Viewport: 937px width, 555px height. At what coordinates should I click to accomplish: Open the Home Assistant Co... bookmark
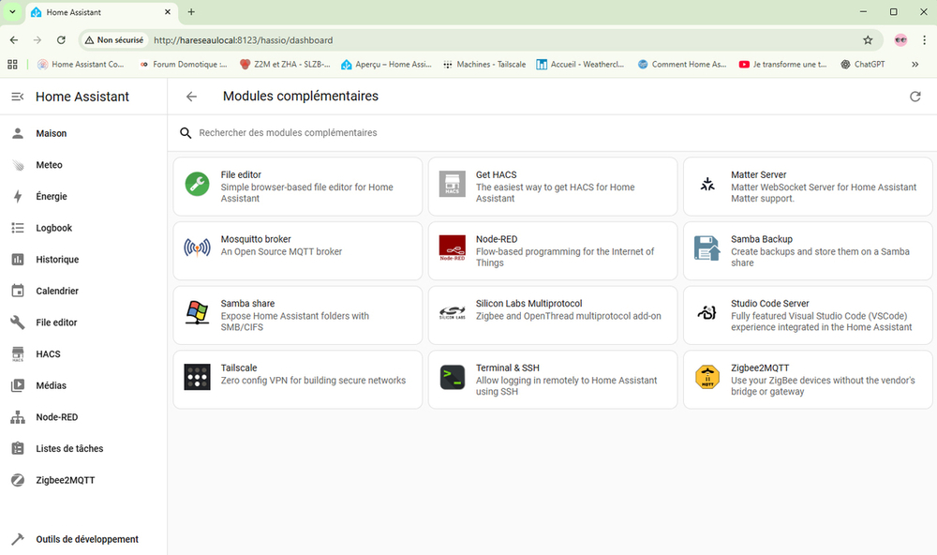tap(81, 64)
